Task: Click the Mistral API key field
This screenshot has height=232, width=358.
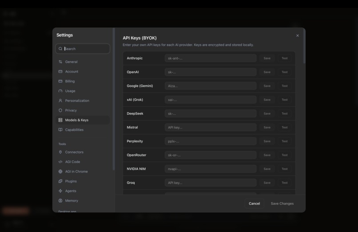Action: coord(211,127)
